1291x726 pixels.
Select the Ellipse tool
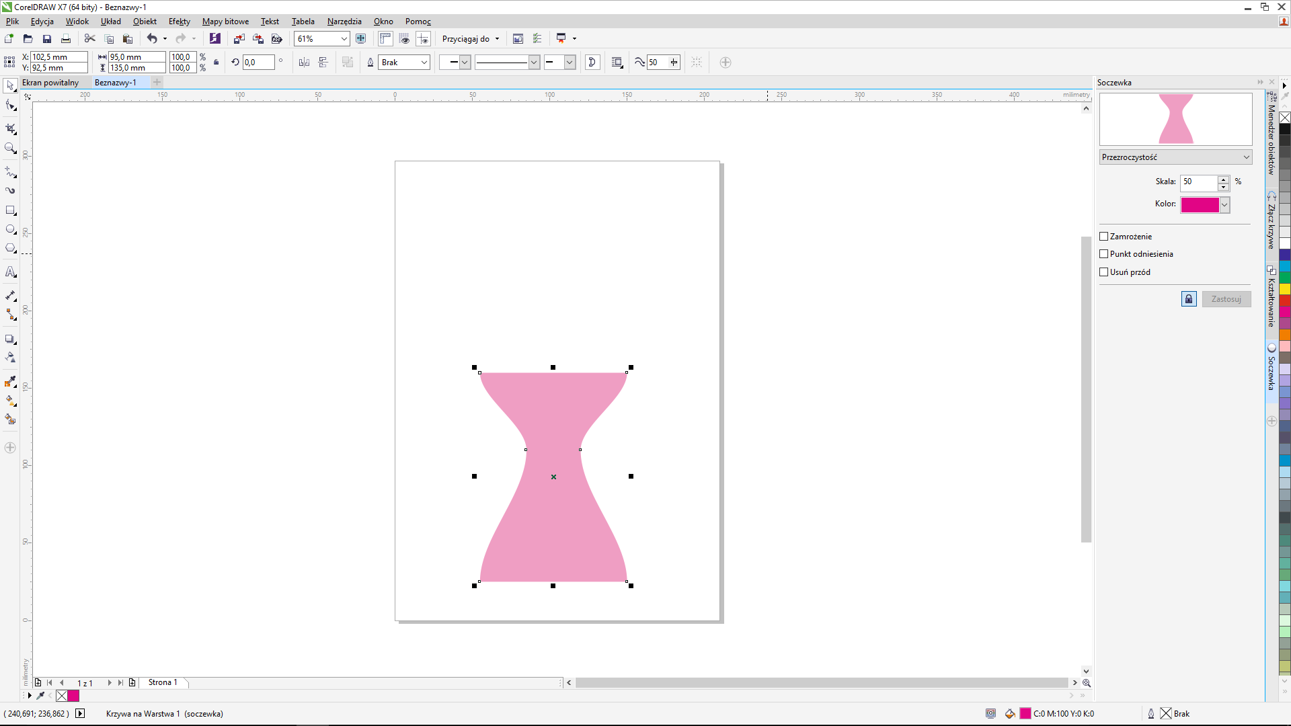10,230
